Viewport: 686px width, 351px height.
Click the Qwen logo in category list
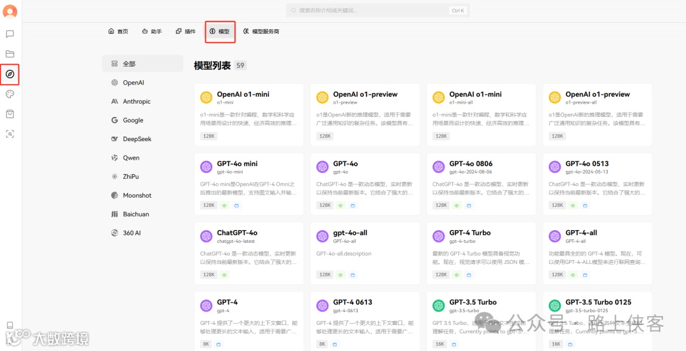point(114,158)
